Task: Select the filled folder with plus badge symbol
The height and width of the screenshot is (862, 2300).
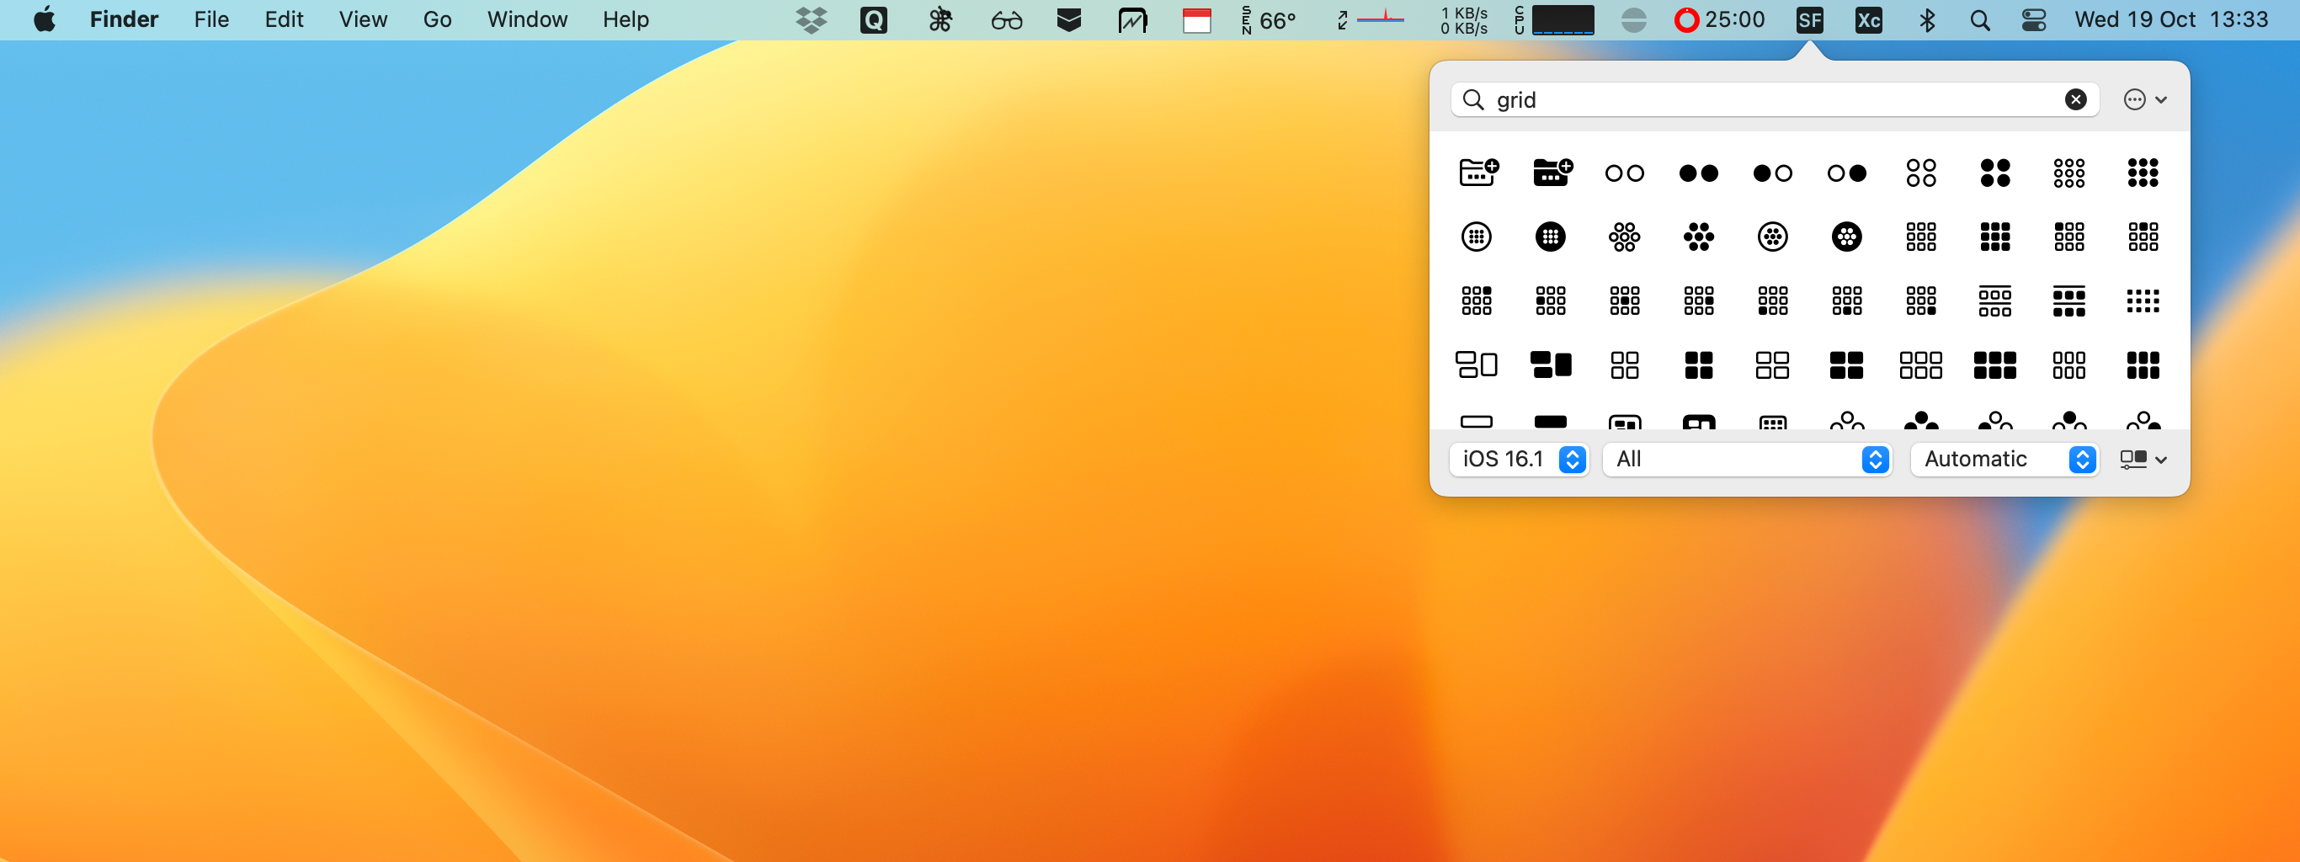Action: click(1552, 173)
